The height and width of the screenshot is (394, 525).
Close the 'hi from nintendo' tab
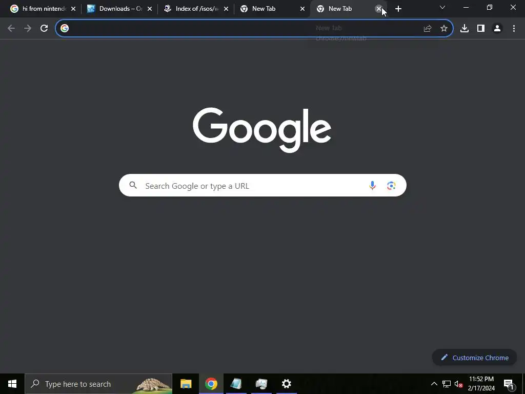73,9
